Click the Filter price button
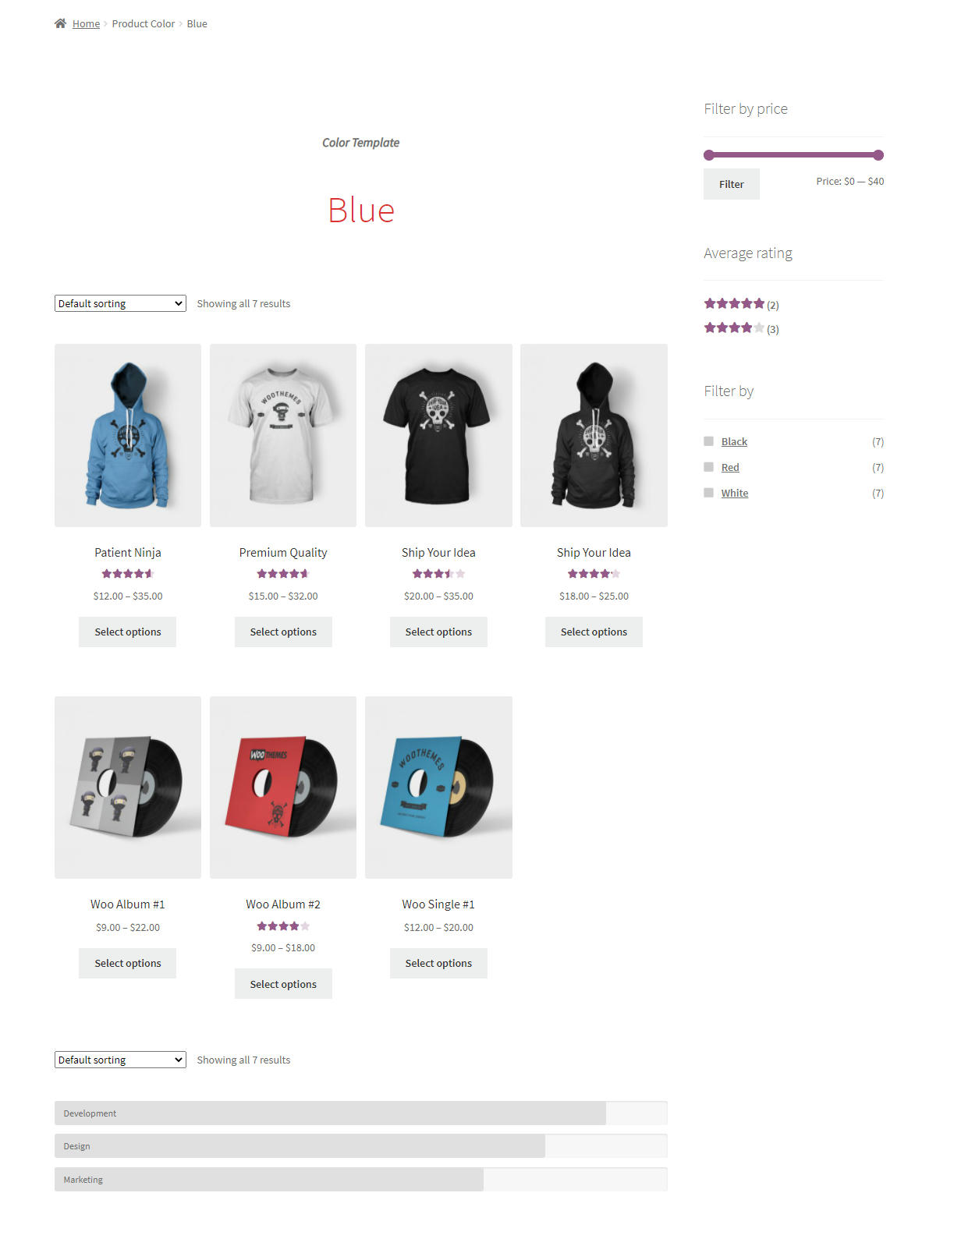 click(x=732, y=184)
